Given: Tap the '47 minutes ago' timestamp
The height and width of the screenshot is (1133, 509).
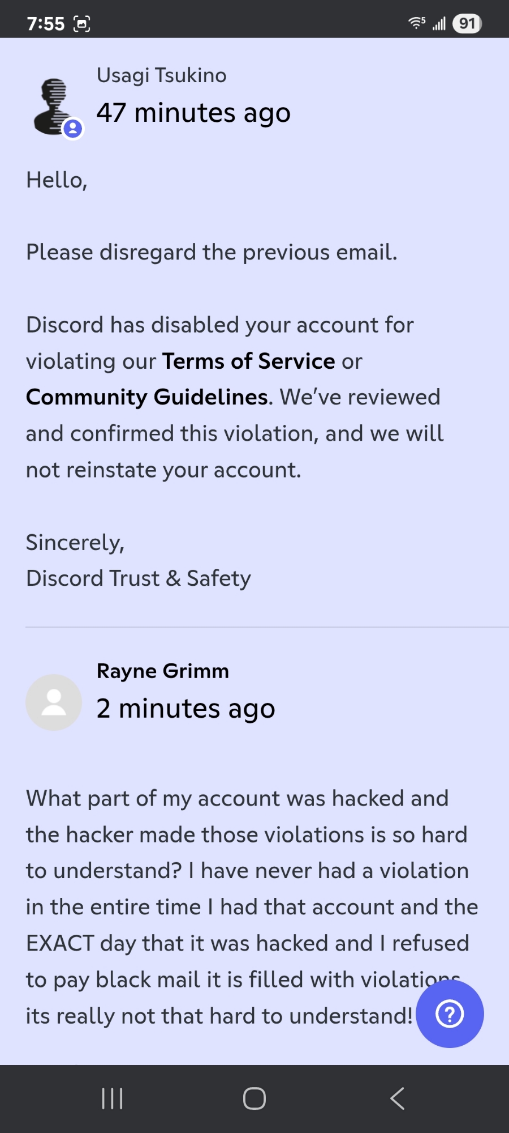Looking at the screenshot, I should pyautogui.click(x=193, y=113).
